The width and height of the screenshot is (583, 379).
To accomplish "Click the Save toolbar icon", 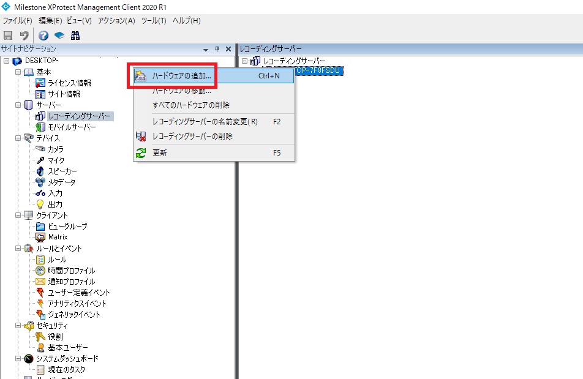I will 9,35.
